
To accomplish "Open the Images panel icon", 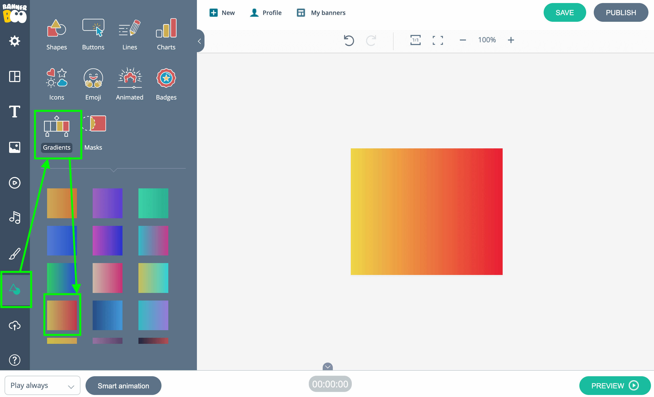I will 15,147.
